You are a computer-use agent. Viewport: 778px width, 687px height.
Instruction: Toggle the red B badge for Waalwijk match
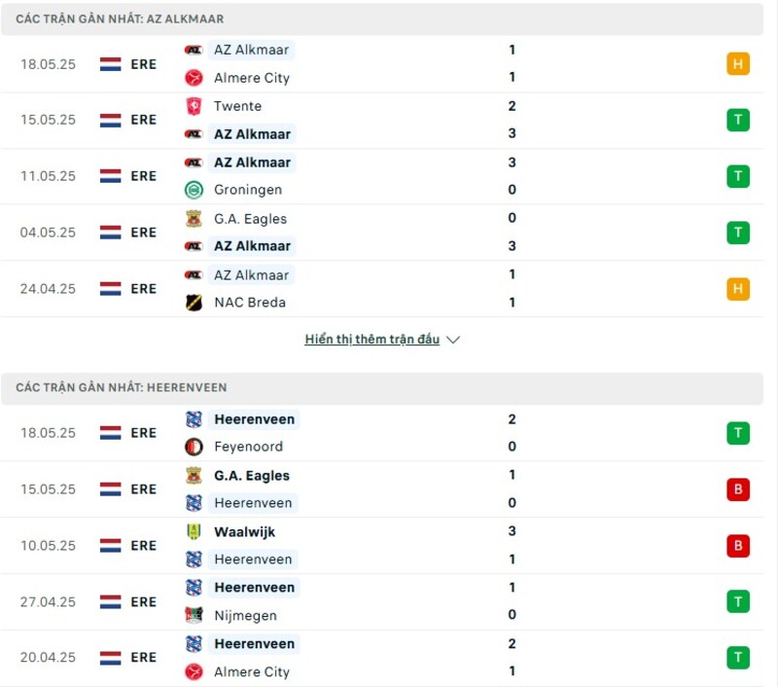[739, 546]
